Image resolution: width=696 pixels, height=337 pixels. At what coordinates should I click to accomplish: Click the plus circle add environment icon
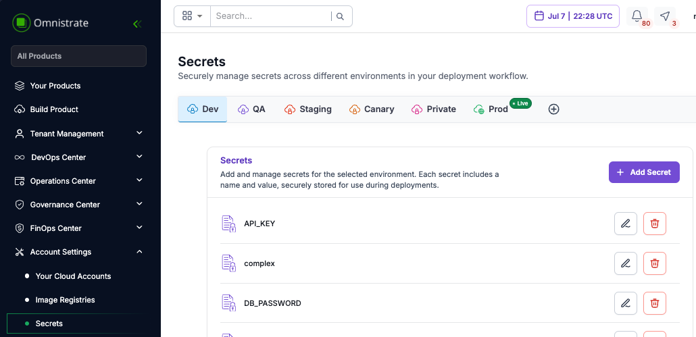[553, 109]
